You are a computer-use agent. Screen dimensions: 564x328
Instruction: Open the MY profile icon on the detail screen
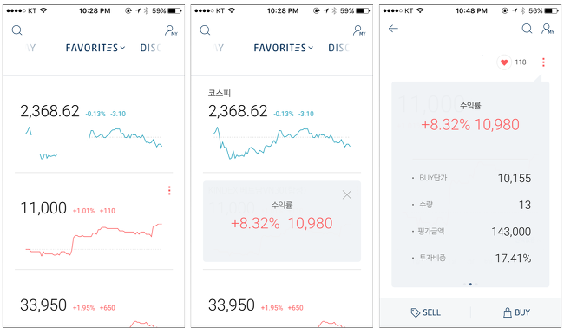click(x=548, y=29)
